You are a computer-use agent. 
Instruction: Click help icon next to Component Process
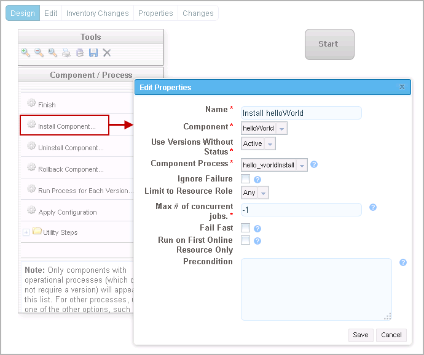click(x=314, y=164)
